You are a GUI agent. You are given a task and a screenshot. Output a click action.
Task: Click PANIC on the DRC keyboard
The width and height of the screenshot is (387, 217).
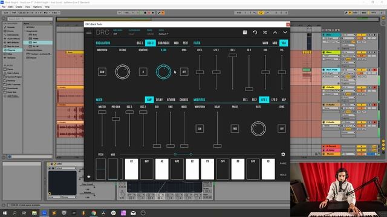283,163
